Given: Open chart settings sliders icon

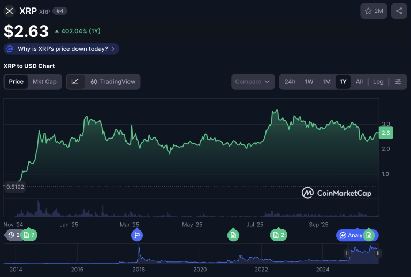Looking at the screenshot, I should tap(398, 82).
